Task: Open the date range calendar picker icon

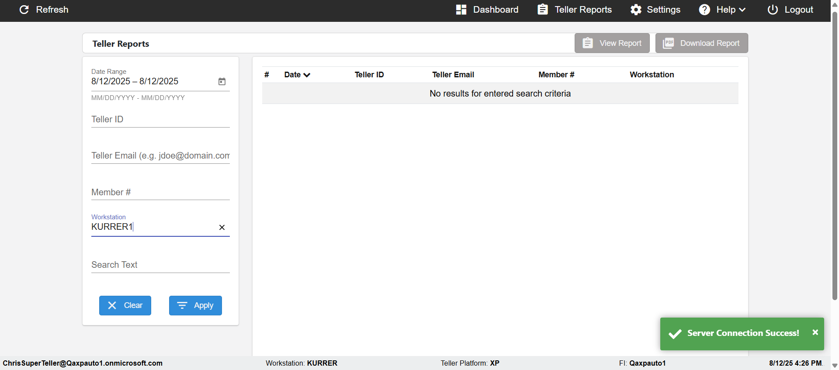Action: [x=222, y=81]
